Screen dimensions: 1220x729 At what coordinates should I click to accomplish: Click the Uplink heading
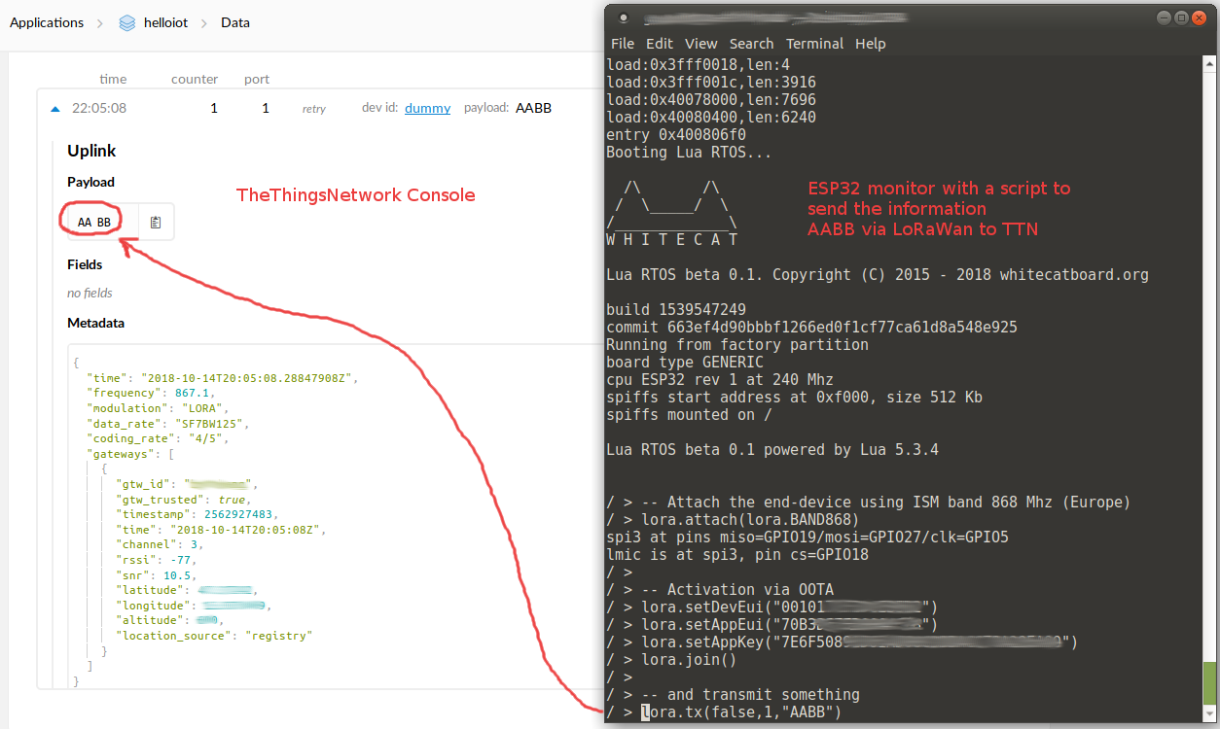(91, 151)
